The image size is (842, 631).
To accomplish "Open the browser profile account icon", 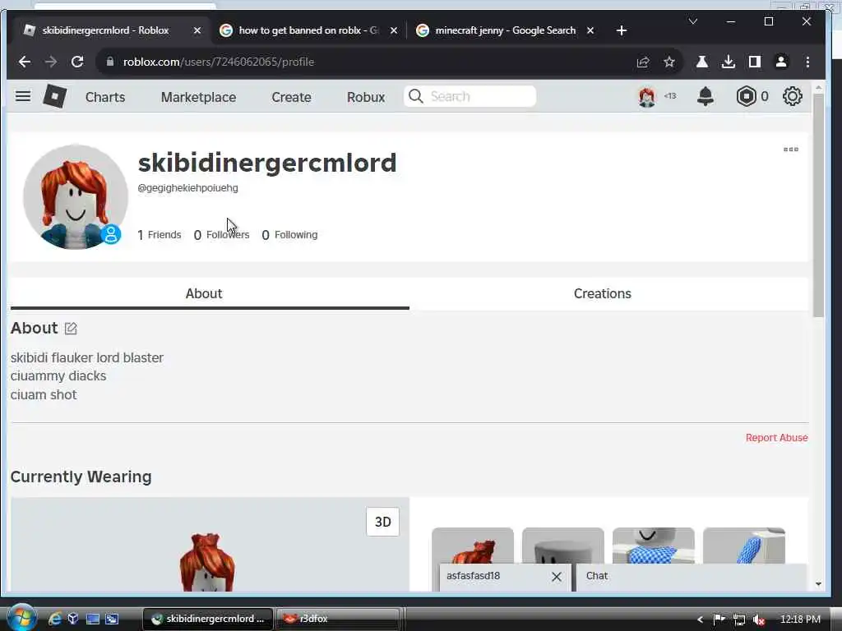I will pos(781,62).
